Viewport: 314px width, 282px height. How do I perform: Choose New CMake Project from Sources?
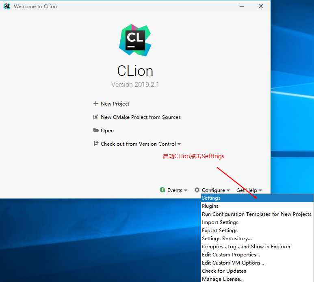(141, 117)
